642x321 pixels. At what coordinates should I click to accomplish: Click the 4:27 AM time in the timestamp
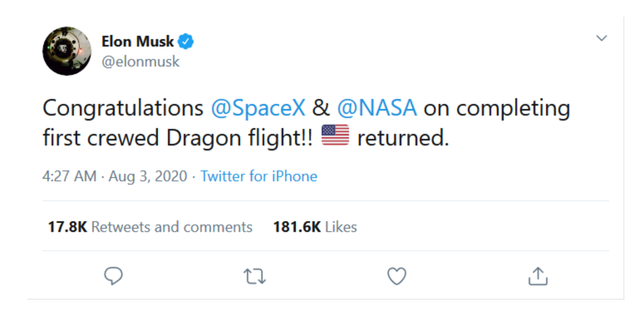[69, 176]
